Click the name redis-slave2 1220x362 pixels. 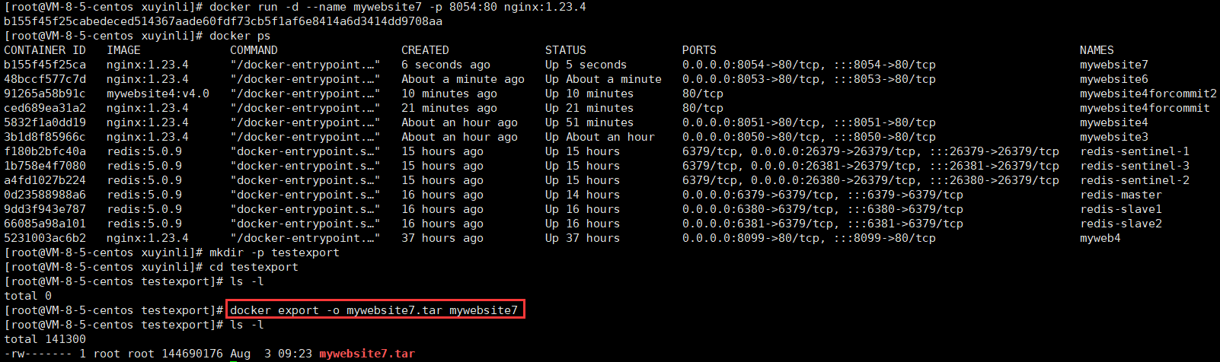pyautogui.click(x=1121, y=224)
